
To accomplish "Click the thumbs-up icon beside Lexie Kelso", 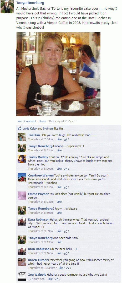I will 19,129.
